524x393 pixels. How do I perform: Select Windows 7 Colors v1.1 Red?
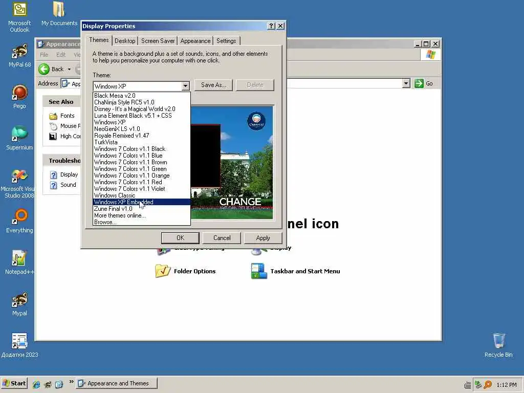pyautogui.click(x=141, y=183)
